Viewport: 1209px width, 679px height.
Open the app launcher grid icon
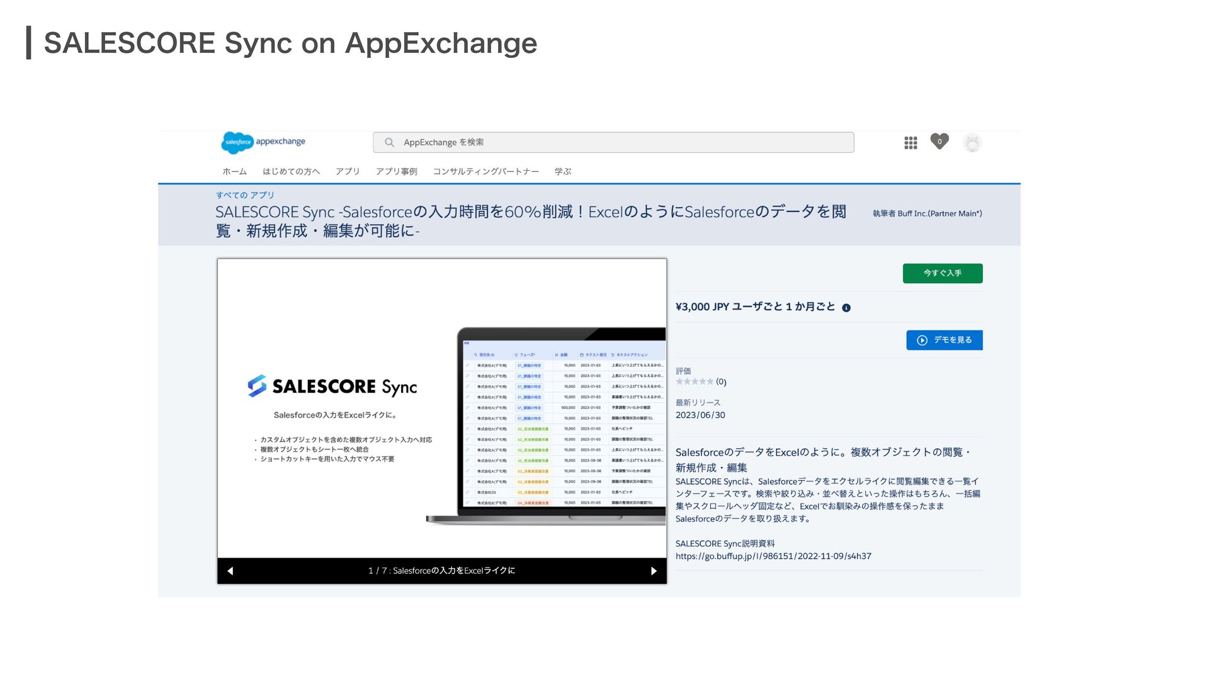tap(911, 143)
